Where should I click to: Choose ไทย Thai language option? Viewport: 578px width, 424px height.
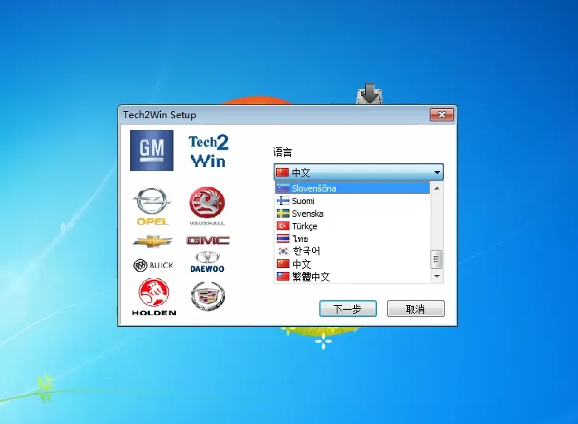click(352, 238)
